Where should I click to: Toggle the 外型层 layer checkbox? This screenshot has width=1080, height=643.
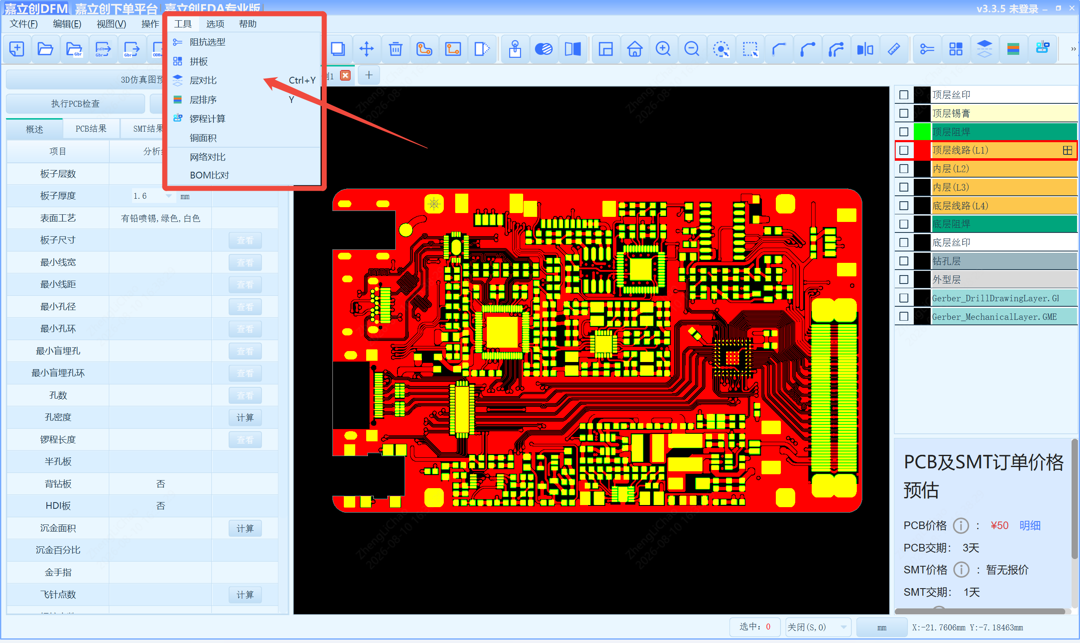(x=904, y=280)
